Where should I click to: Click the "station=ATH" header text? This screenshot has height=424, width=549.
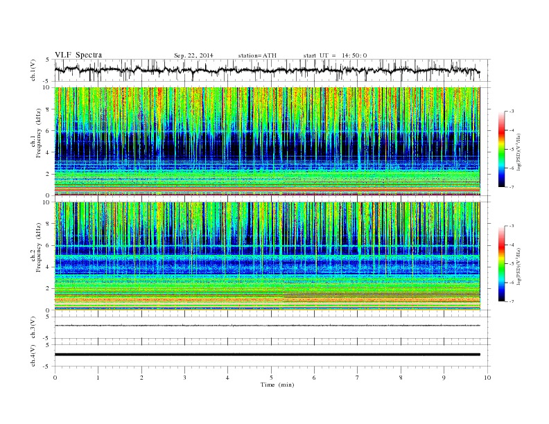(257, 55)
